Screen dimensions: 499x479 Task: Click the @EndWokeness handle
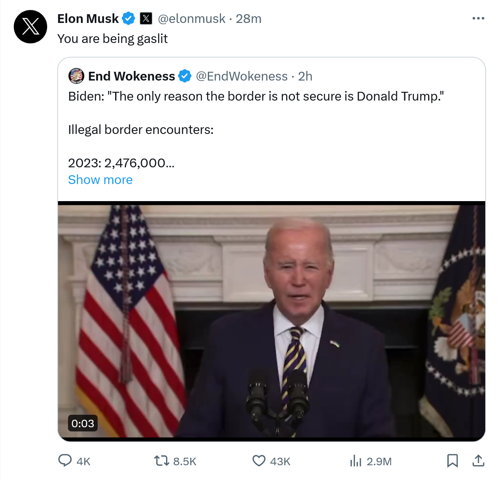click(242, 76)
